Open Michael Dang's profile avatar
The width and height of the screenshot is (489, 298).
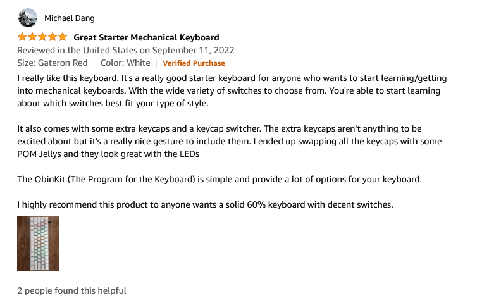(28, 18)
